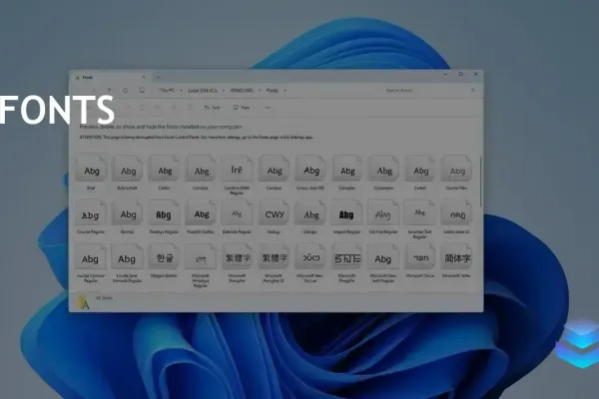Select the Gadugi font thumbnail
The height and width of the screenshot is (399, 599).
pos(274,212)
